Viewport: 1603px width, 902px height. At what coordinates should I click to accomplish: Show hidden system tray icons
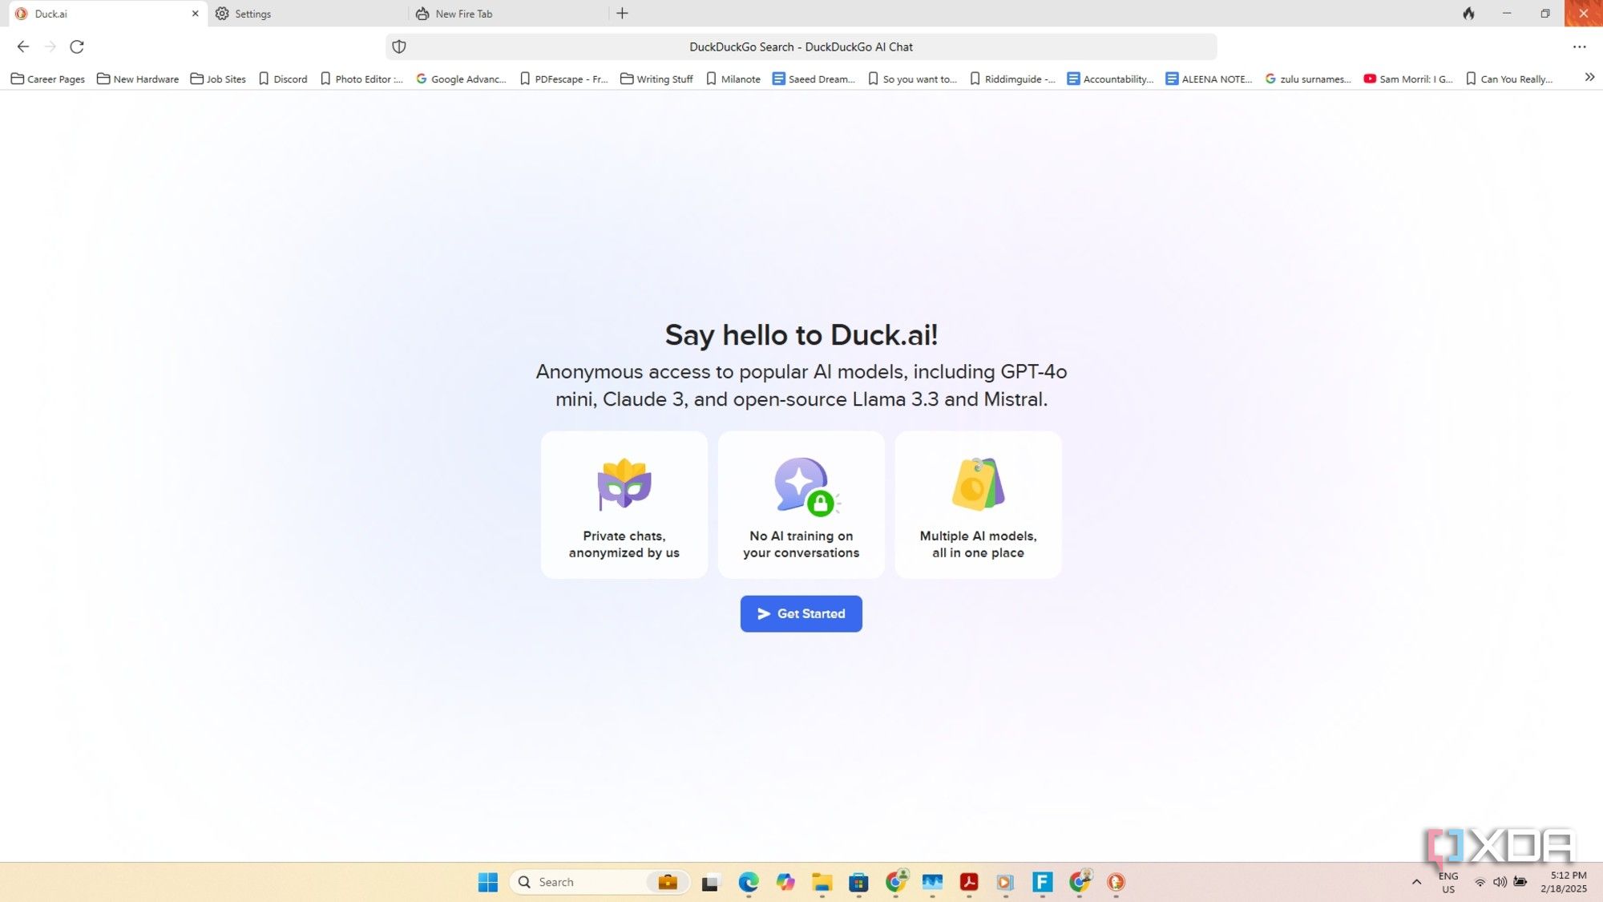pos(1416,882)
